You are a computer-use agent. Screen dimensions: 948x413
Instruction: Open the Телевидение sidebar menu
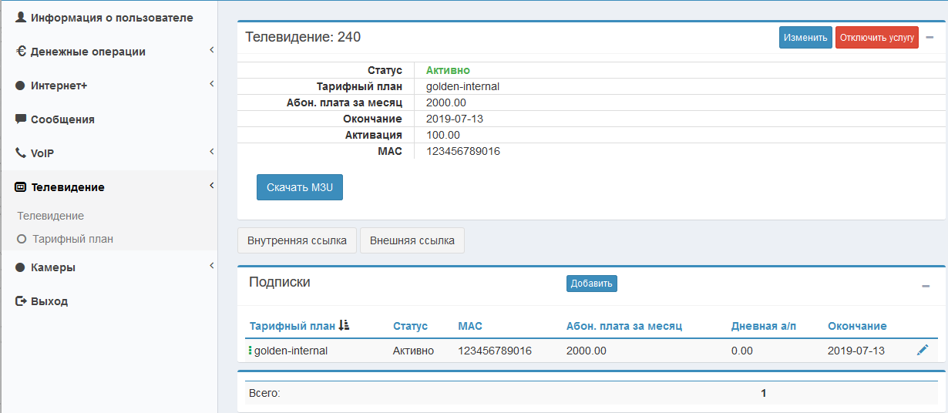pyautogui.click(x=68, y=187)
